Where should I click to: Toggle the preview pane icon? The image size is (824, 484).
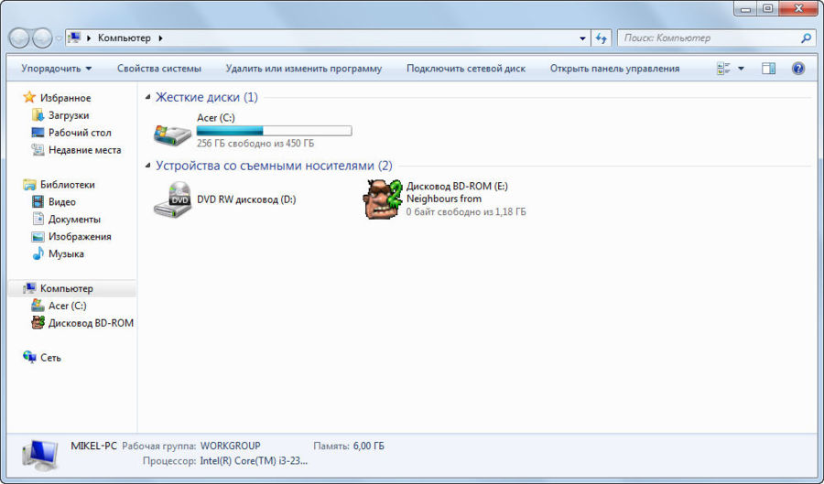point(768,69)
